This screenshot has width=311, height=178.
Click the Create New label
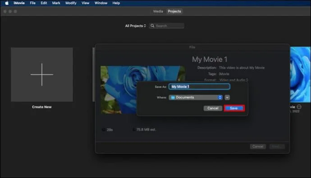42,107
